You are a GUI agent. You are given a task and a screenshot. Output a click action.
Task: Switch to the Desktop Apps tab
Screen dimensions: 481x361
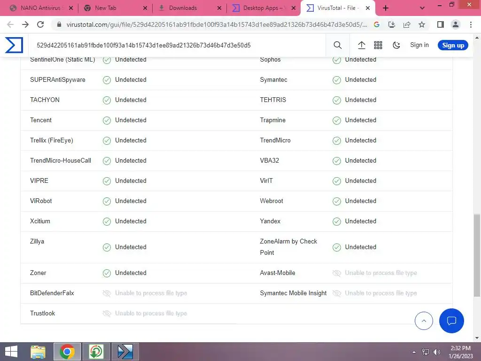click(x=263, y=8)
